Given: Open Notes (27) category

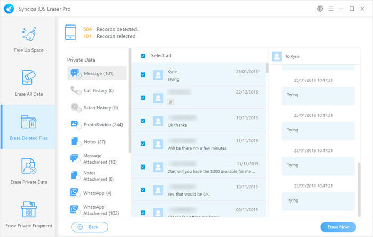Looking at the screenshot, I should 94,142.
